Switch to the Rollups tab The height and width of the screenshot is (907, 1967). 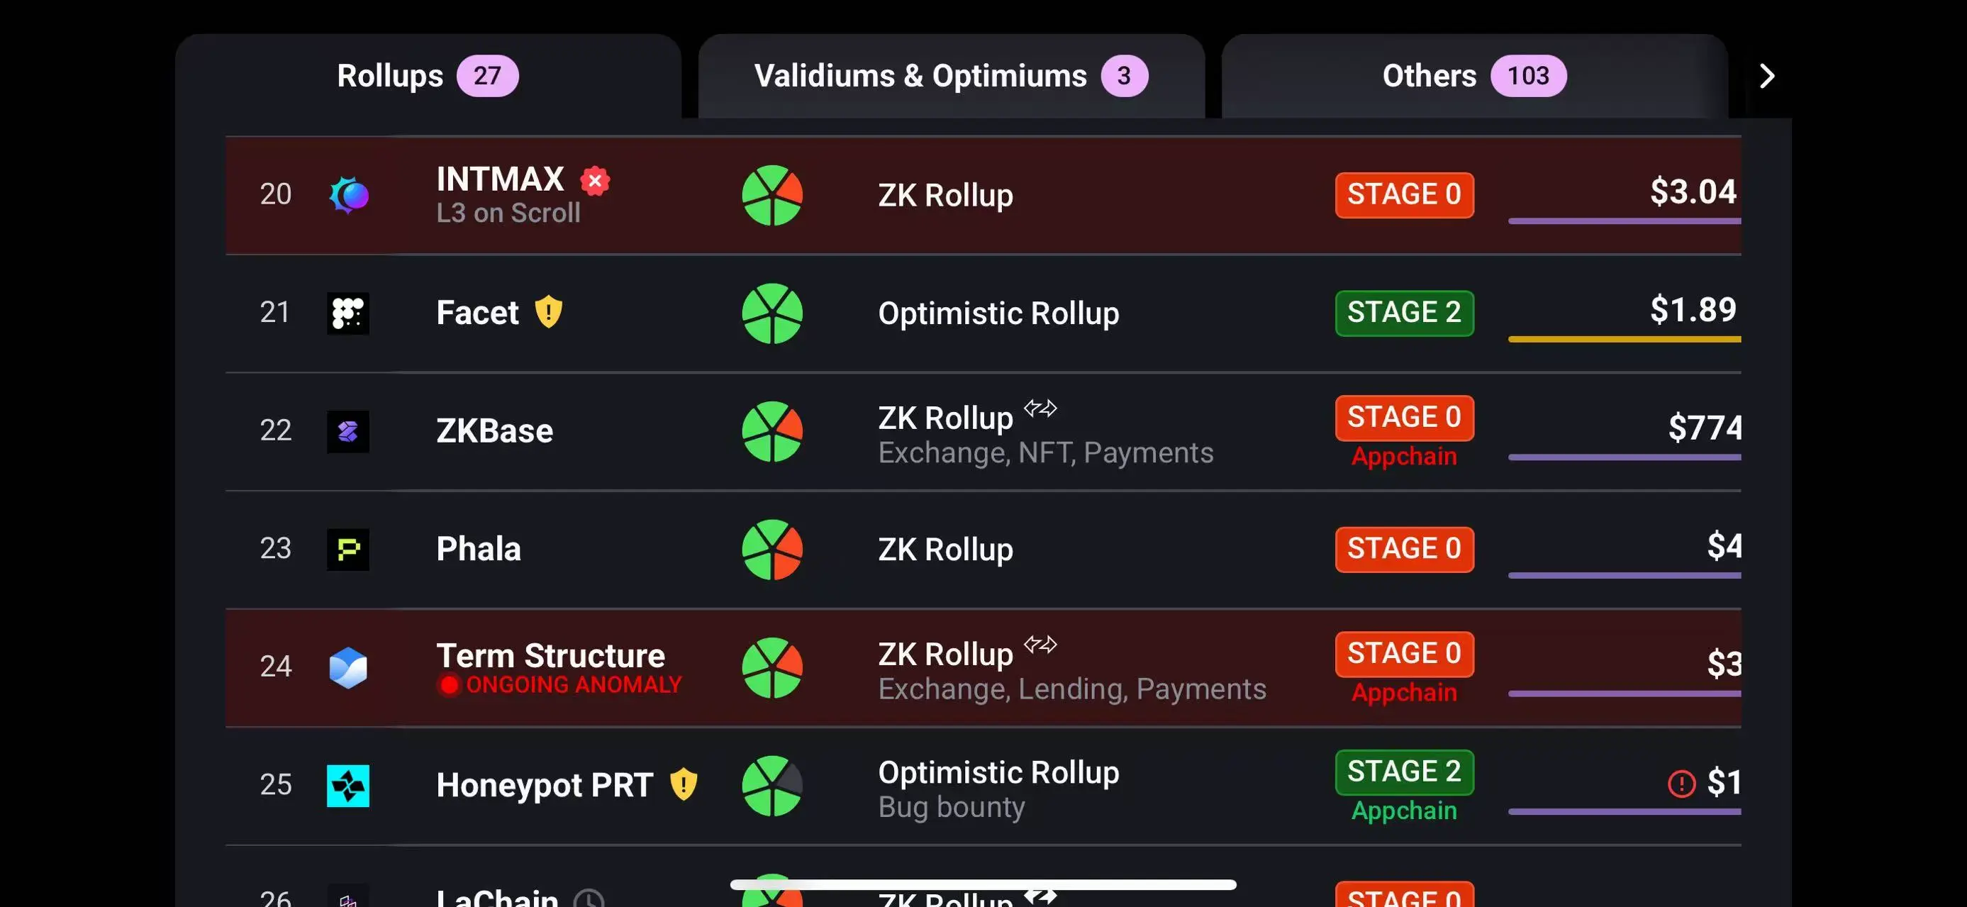[428, 76]
